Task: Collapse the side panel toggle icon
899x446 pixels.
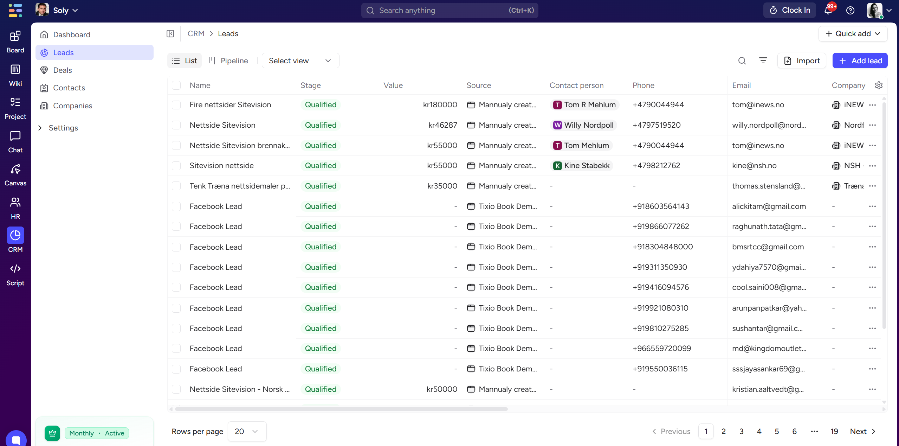Action: point(170,34)
